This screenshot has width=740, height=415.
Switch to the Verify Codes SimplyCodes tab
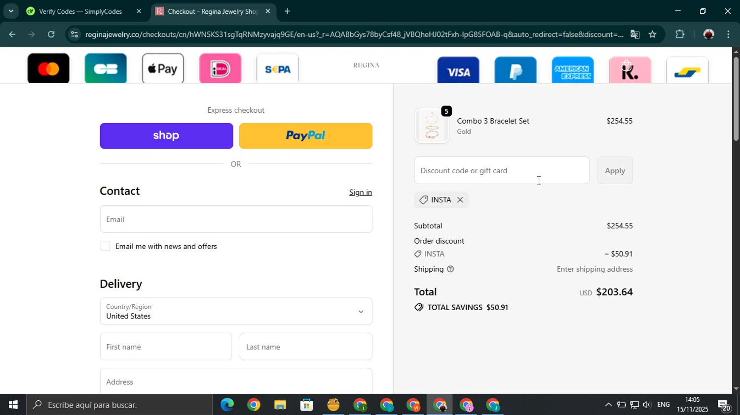[x=80, y=11]
